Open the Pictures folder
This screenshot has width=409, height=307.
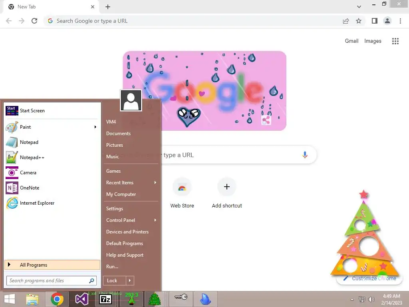(x=115, y=145)
